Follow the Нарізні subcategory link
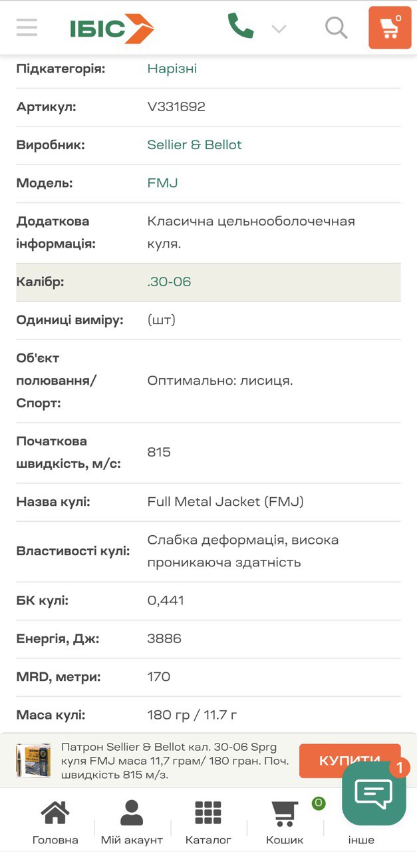Screen dimensions: 417x852 pos(172,69)
